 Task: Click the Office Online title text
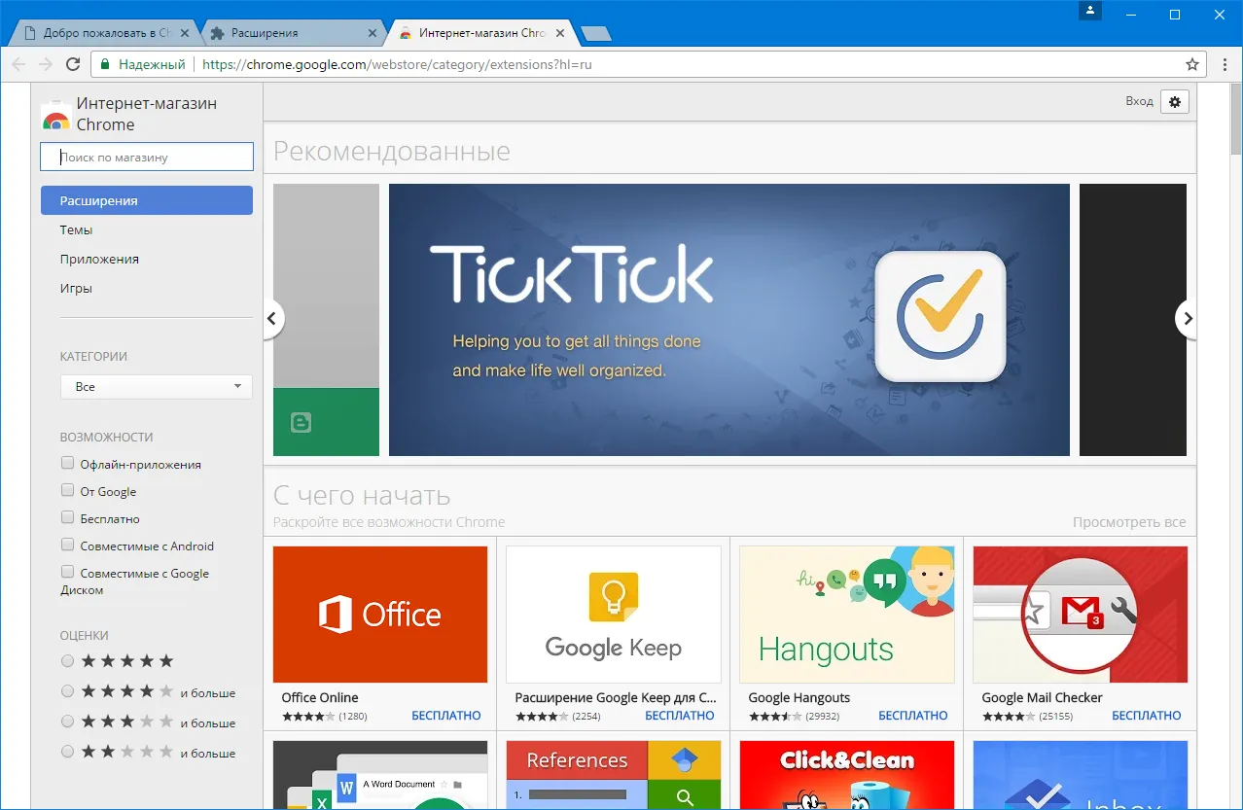tap(320, 697)
